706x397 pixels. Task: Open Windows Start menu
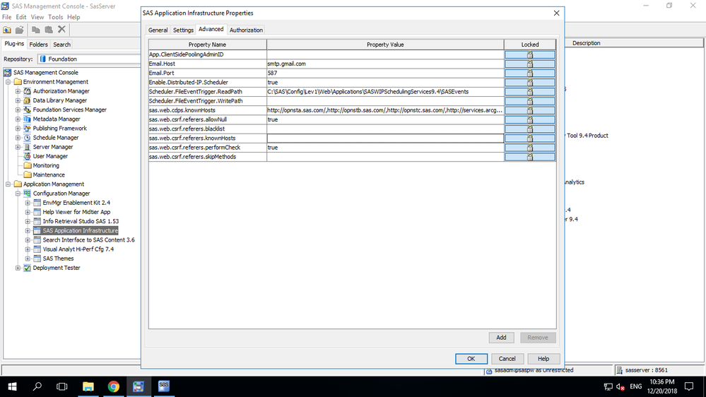pyautogui.click(x=12, y=386)
